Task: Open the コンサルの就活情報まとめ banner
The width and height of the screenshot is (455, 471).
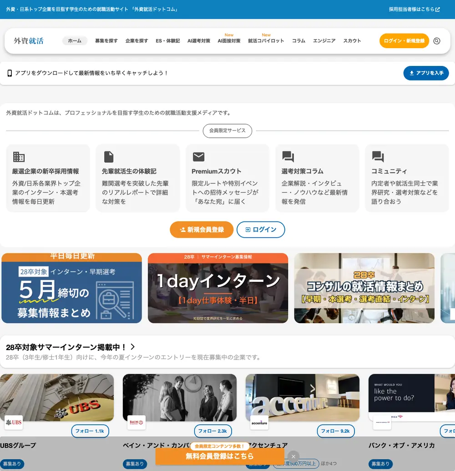Action: pyautogui.click(x=364, y=288)
